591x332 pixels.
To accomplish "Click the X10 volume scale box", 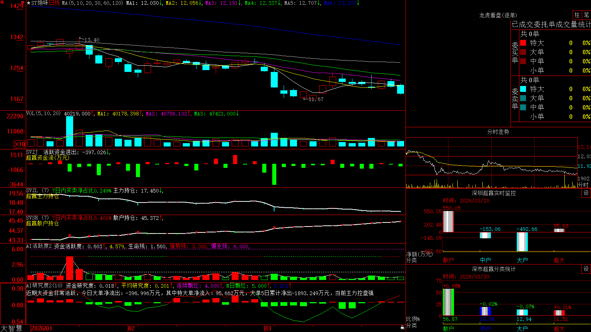I will tap(20, 144).
